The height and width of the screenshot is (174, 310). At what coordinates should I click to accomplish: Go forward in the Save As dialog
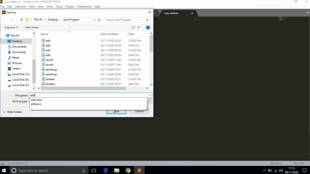[11, 20]
